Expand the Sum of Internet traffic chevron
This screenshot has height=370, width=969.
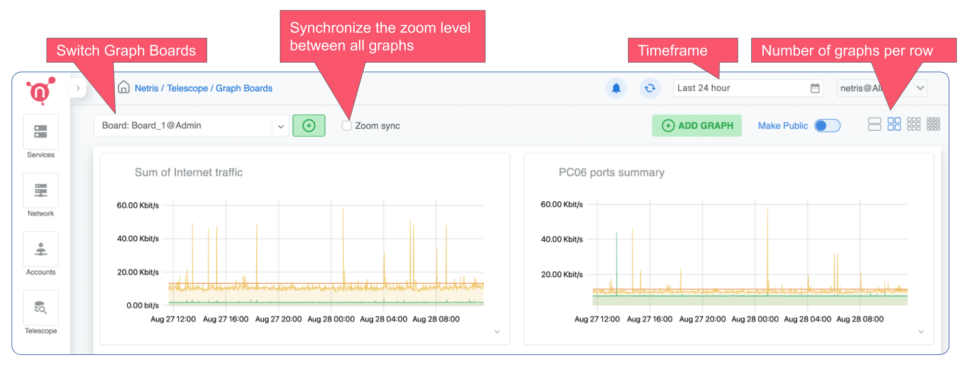497,332
